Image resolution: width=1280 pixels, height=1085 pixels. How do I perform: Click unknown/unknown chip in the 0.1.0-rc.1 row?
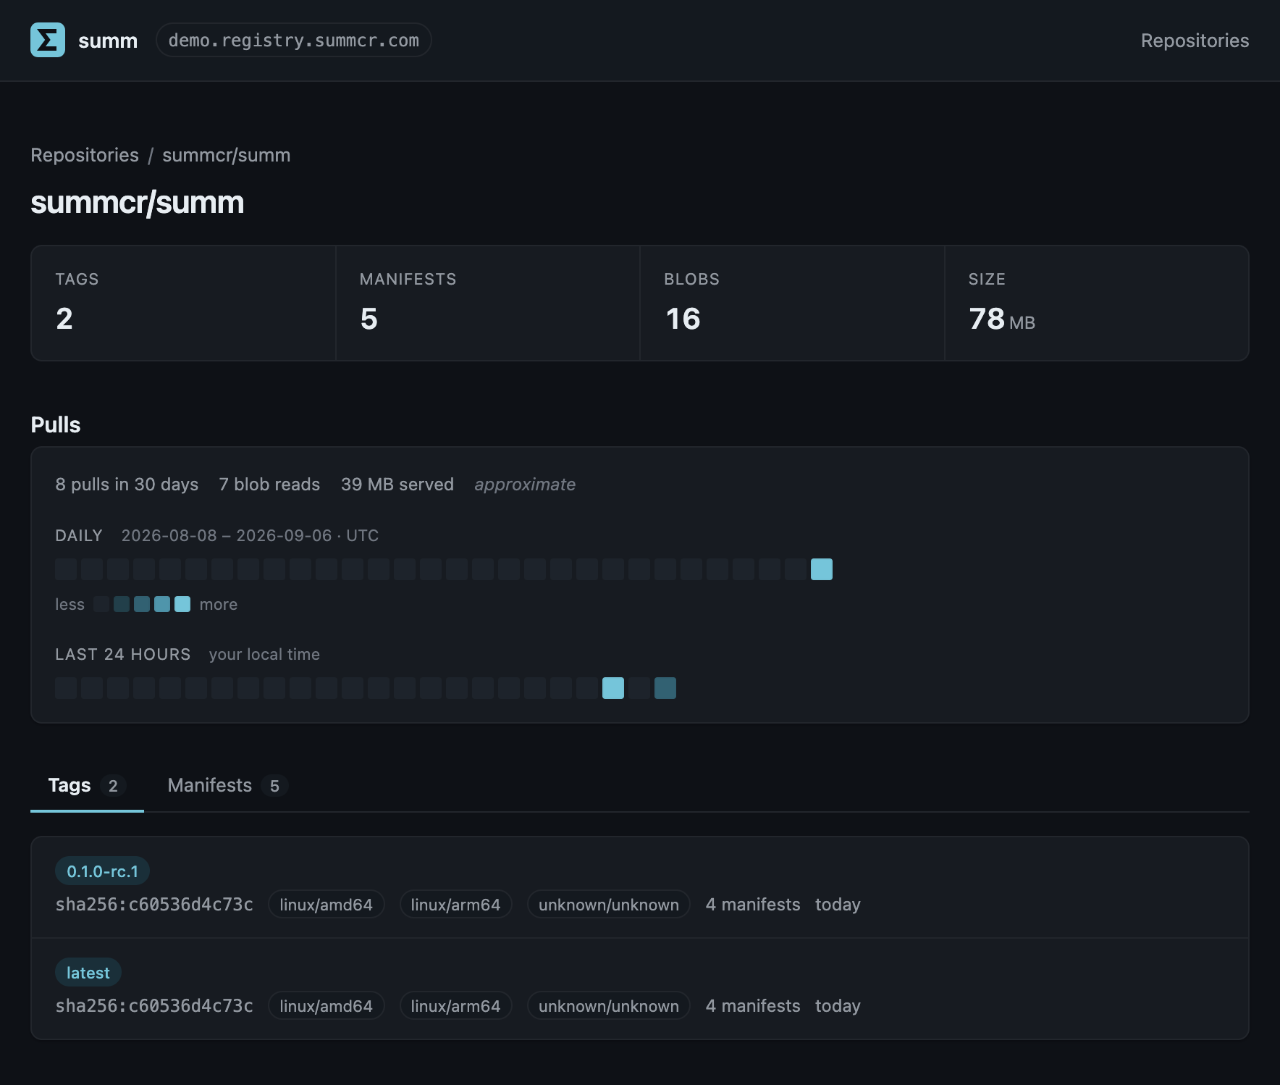tap(609, 905)
